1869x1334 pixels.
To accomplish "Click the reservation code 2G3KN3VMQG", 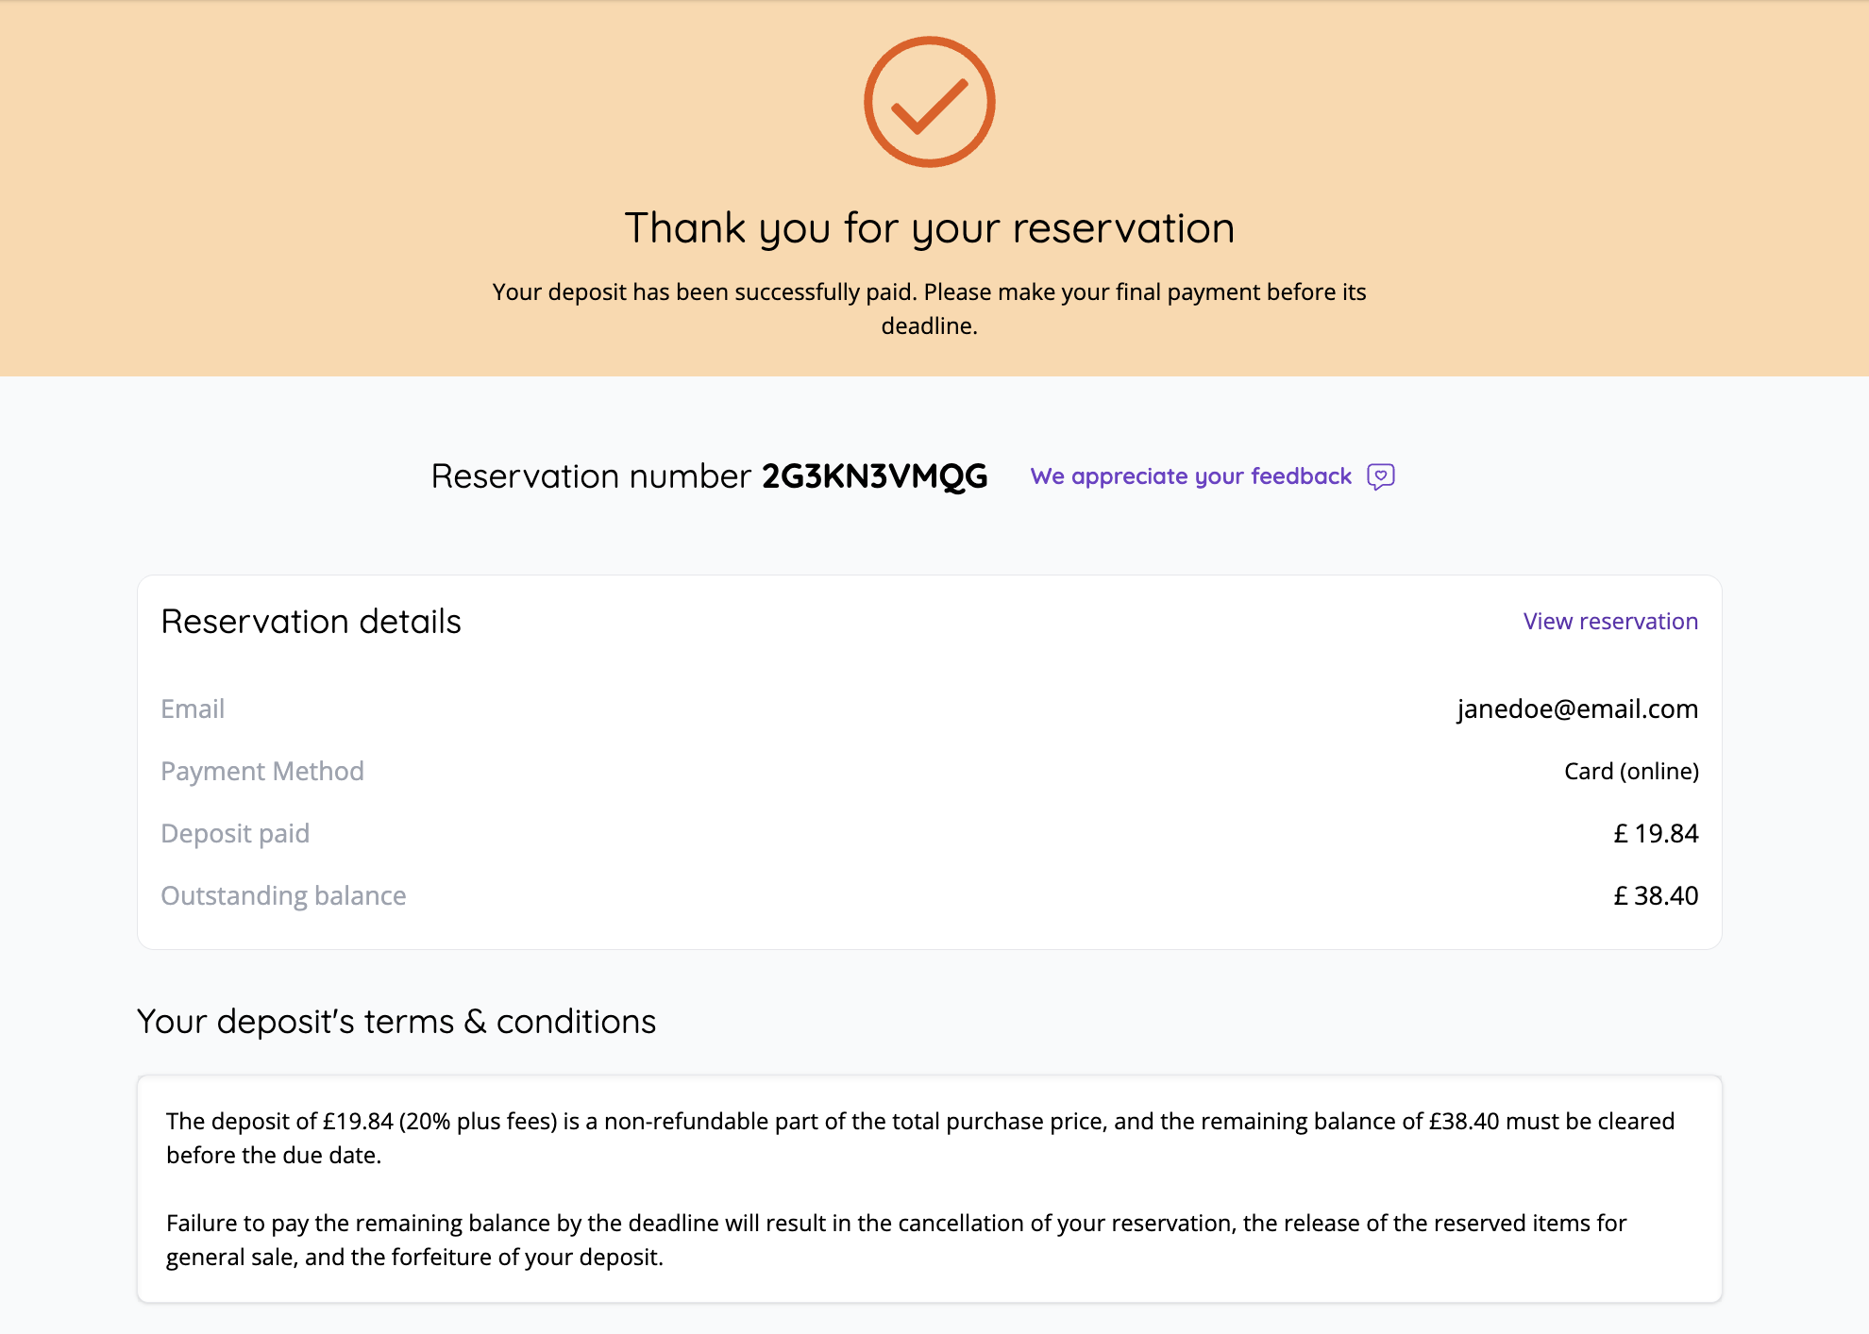I will point(874,476).
